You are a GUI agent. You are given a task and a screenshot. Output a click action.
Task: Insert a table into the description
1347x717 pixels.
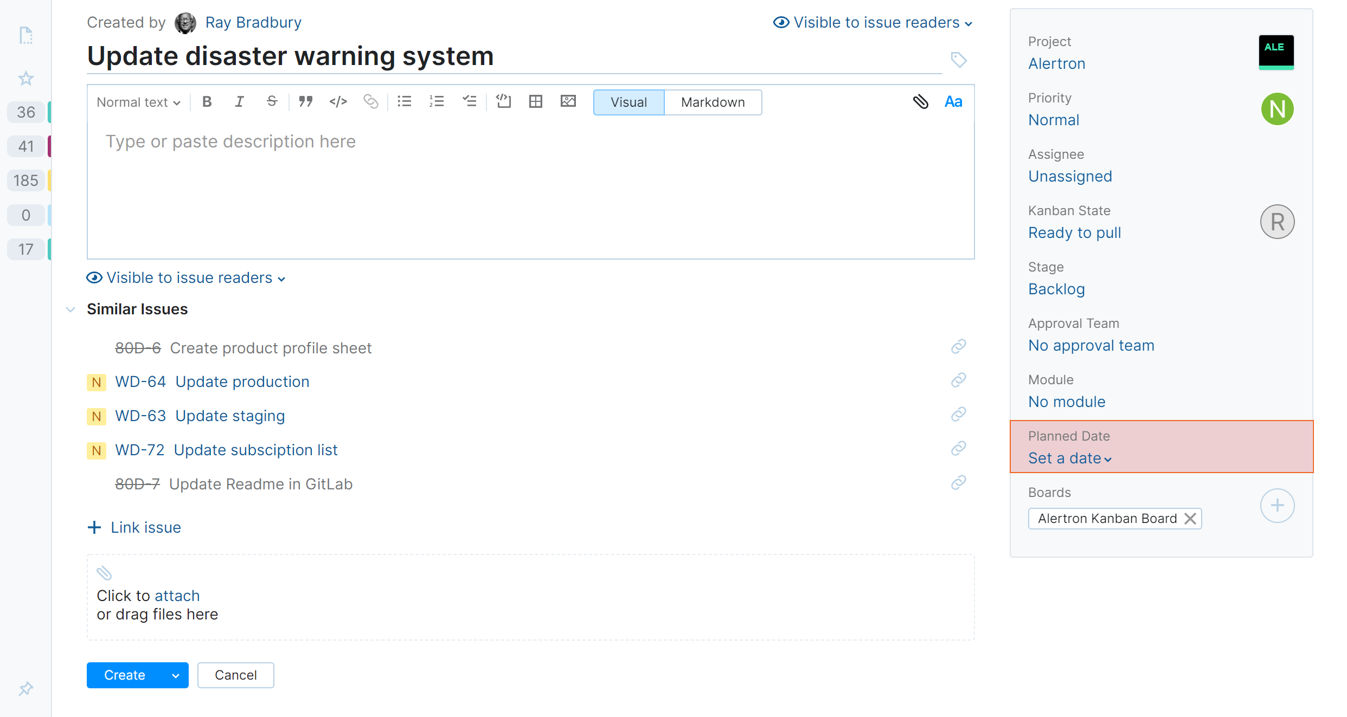tap(535, 102)
